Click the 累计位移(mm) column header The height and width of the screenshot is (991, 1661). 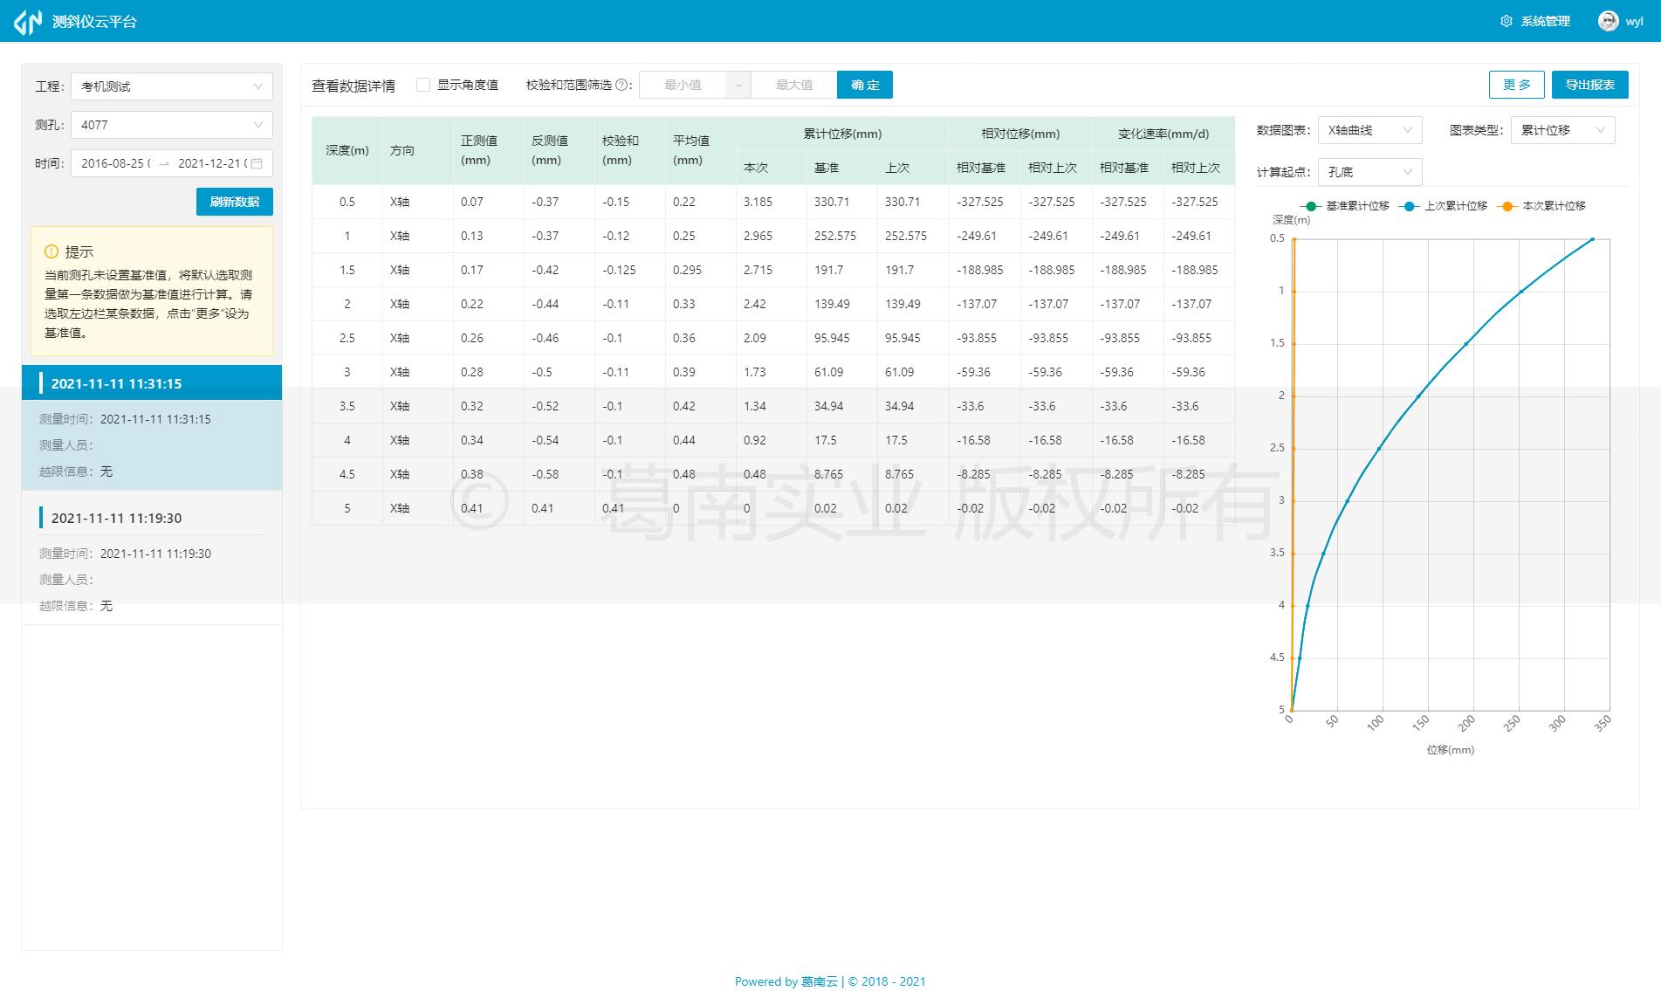point(842,134)
